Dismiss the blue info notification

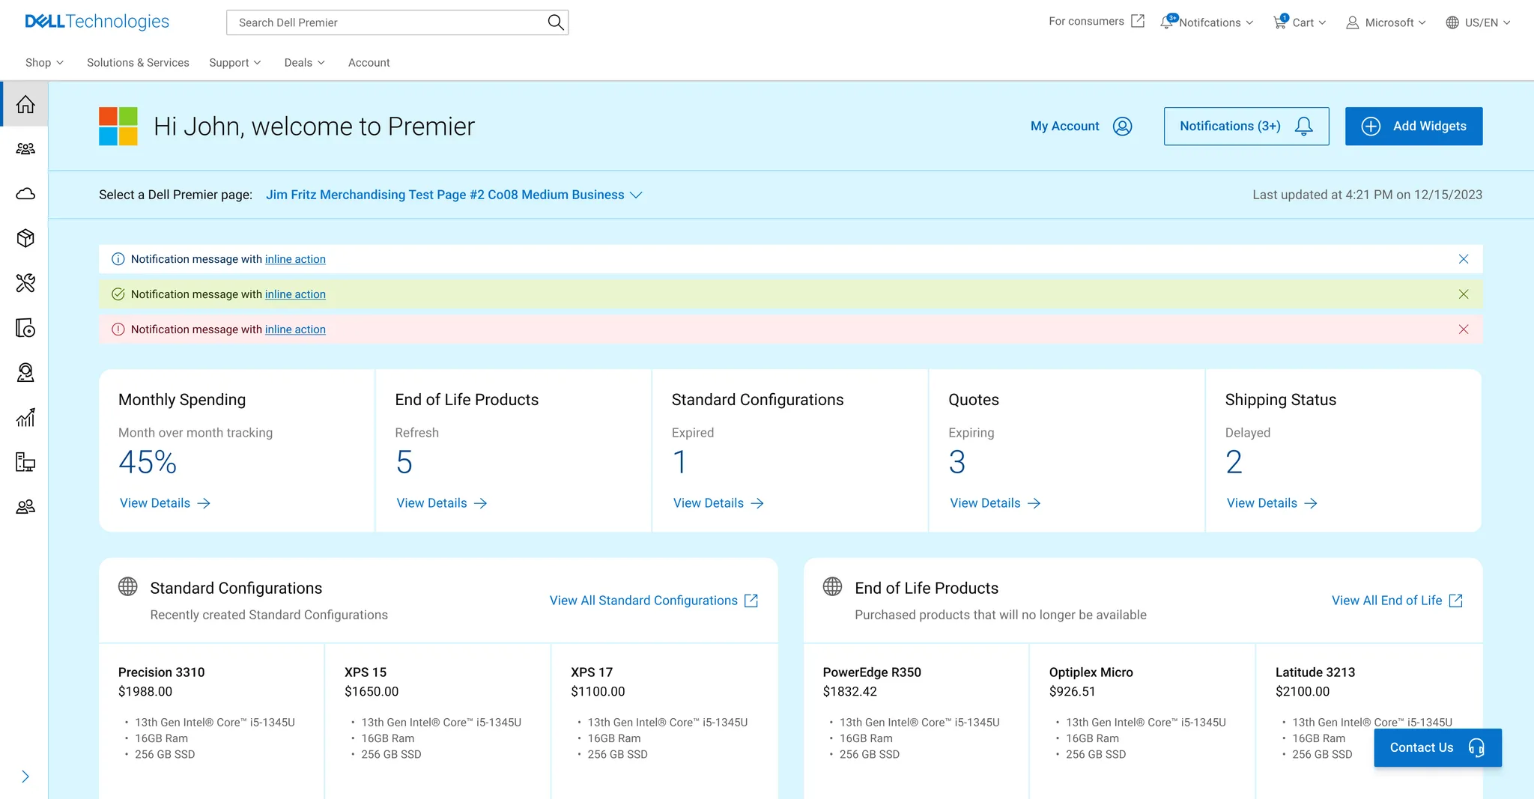pyautogui.click(x=1464, y=259)
